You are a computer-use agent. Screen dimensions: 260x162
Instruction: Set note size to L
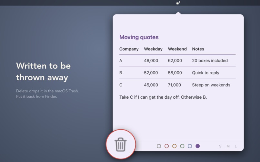click(x=235, y=146)
